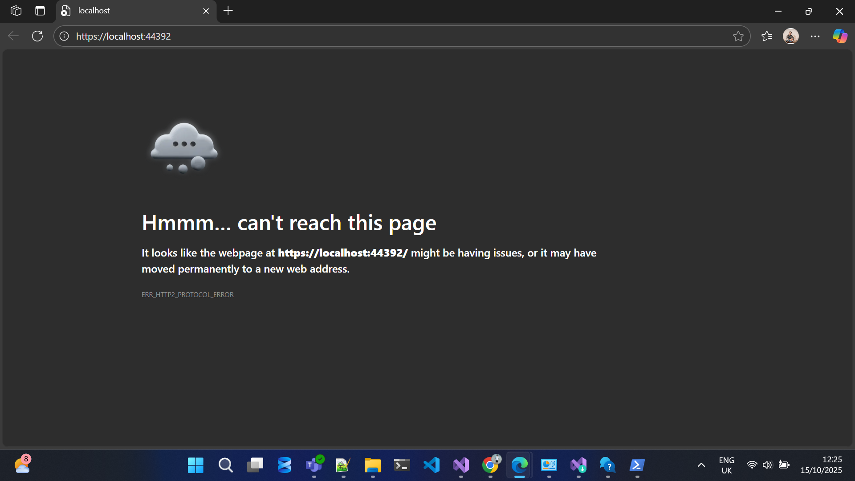
Task: Open the Favorites list icon
Action: (x=766, y=36)
